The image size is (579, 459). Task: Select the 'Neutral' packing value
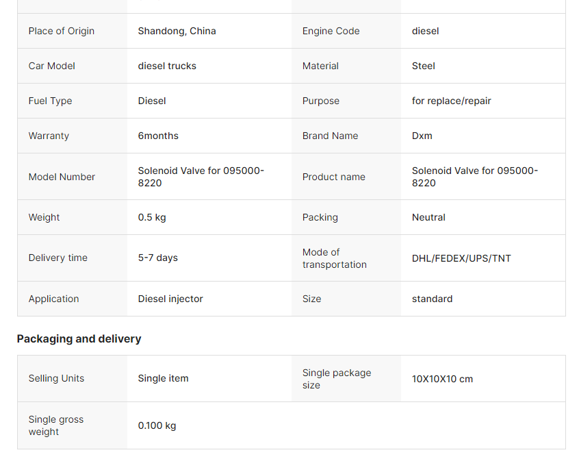pos(428,217)
